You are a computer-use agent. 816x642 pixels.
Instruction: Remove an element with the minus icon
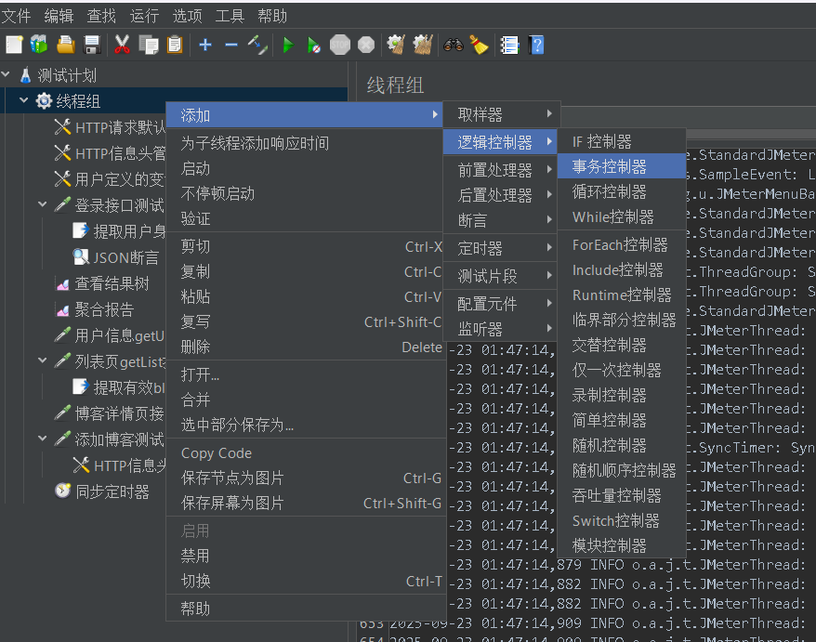point(230,44)
